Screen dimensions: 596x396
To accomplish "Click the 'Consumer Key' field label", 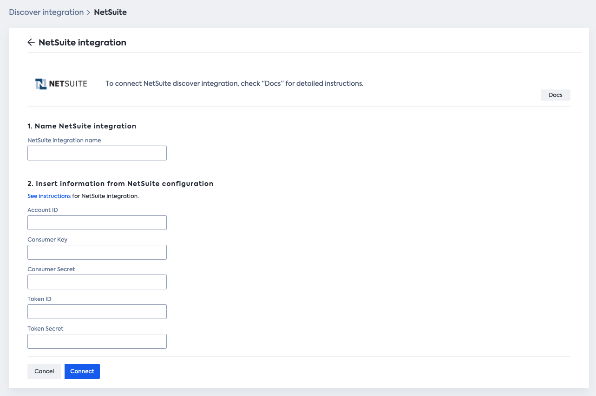I will coord(47,240).
